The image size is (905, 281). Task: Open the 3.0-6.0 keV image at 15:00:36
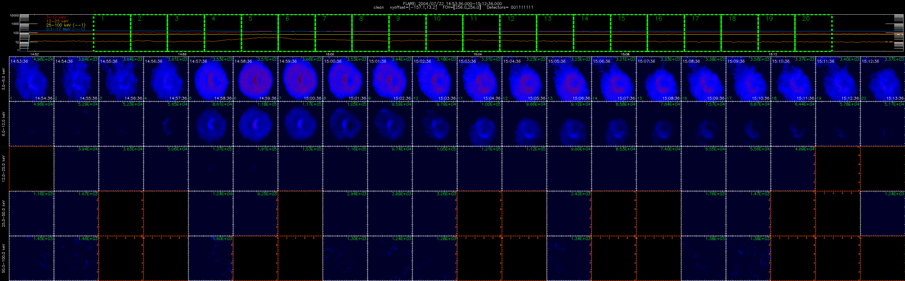point(345,79)
